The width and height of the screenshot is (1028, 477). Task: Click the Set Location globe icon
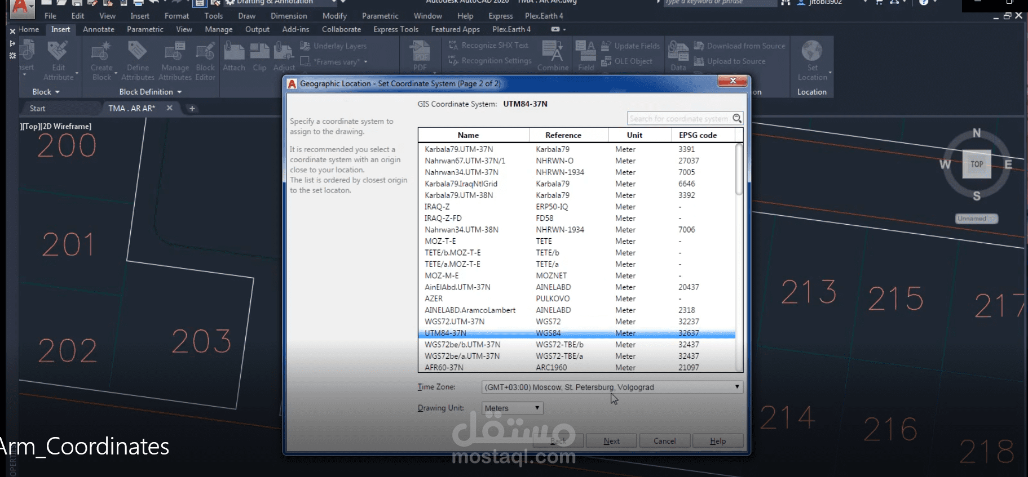(x=812, y=51)
